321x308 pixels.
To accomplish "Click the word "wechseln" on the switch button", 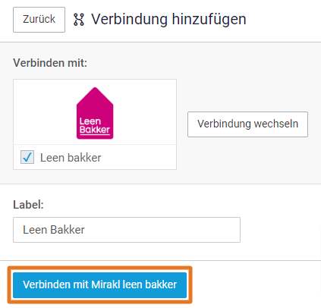I will [x=276, y=124].
